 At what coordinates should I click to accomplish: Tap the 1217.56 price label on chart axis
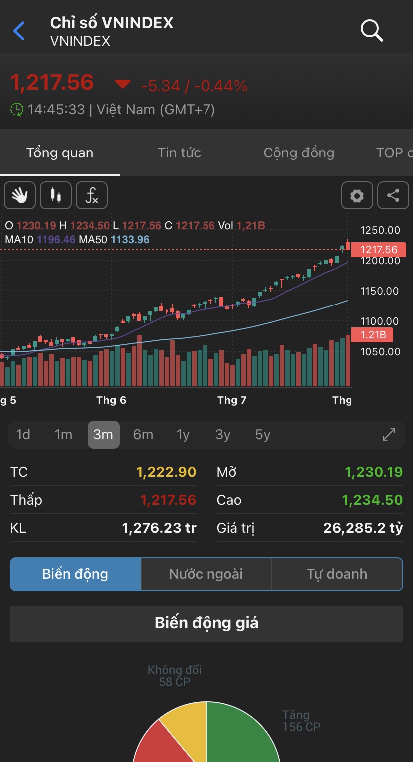point(379,250)
